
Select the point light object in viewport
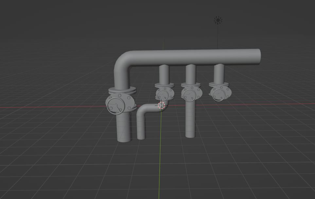(x=218, y=20)
